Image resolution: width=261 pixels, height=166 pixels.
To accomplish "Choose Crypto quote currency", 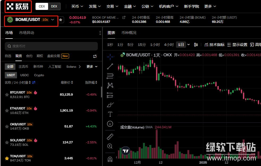I will [39, 75].
